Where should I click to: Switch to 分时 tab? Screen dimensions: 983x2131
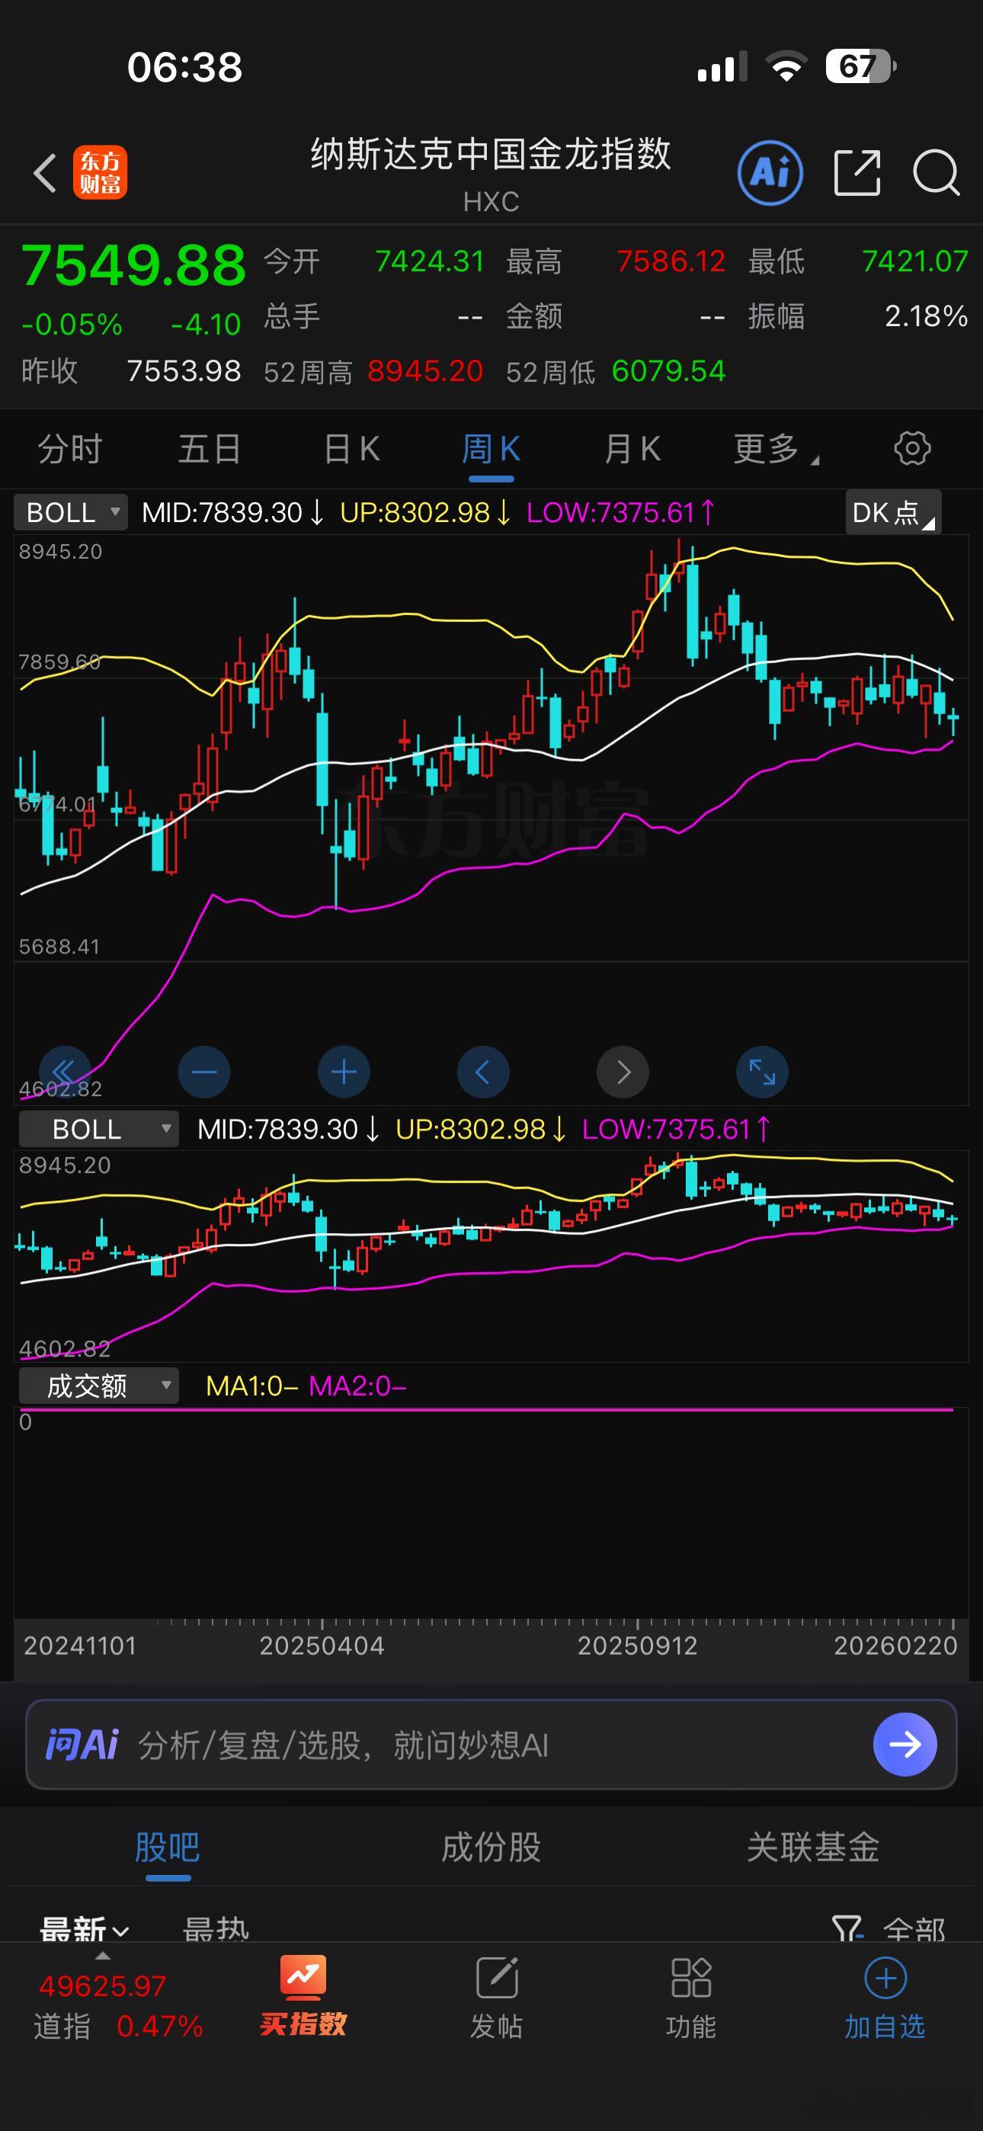point(70,449)
